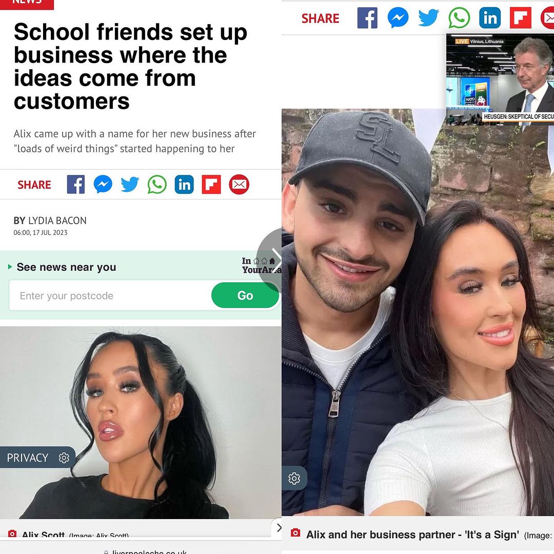554x554 pixels.
Task: Click the Enter your postcode field
Action: coord(110,295)
